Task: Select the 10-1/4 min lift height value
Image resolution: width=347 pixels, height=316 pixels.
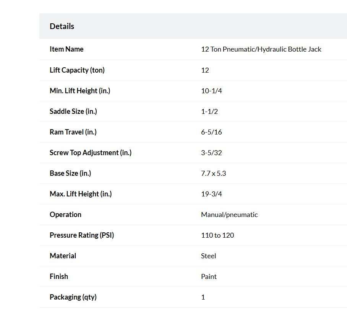Action: coord(211,91)
